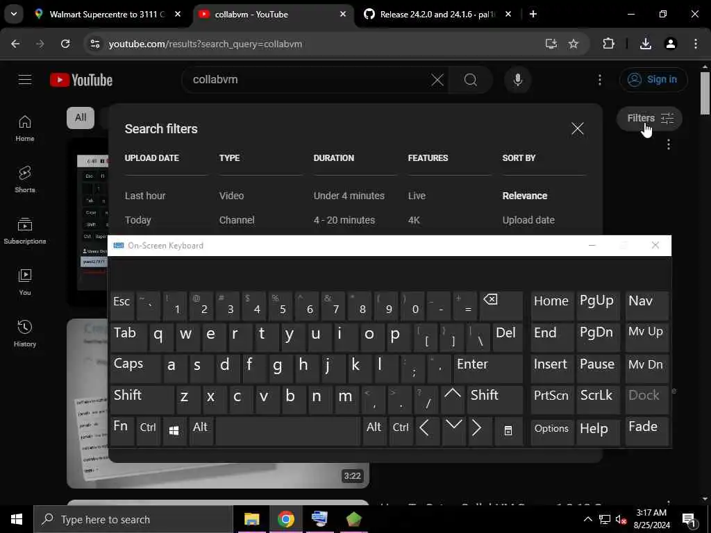Toggle Insert key on On-Screen Keyboard
Image resolution: width=711 pixels, height=533 pixels.
pos(551,368)
